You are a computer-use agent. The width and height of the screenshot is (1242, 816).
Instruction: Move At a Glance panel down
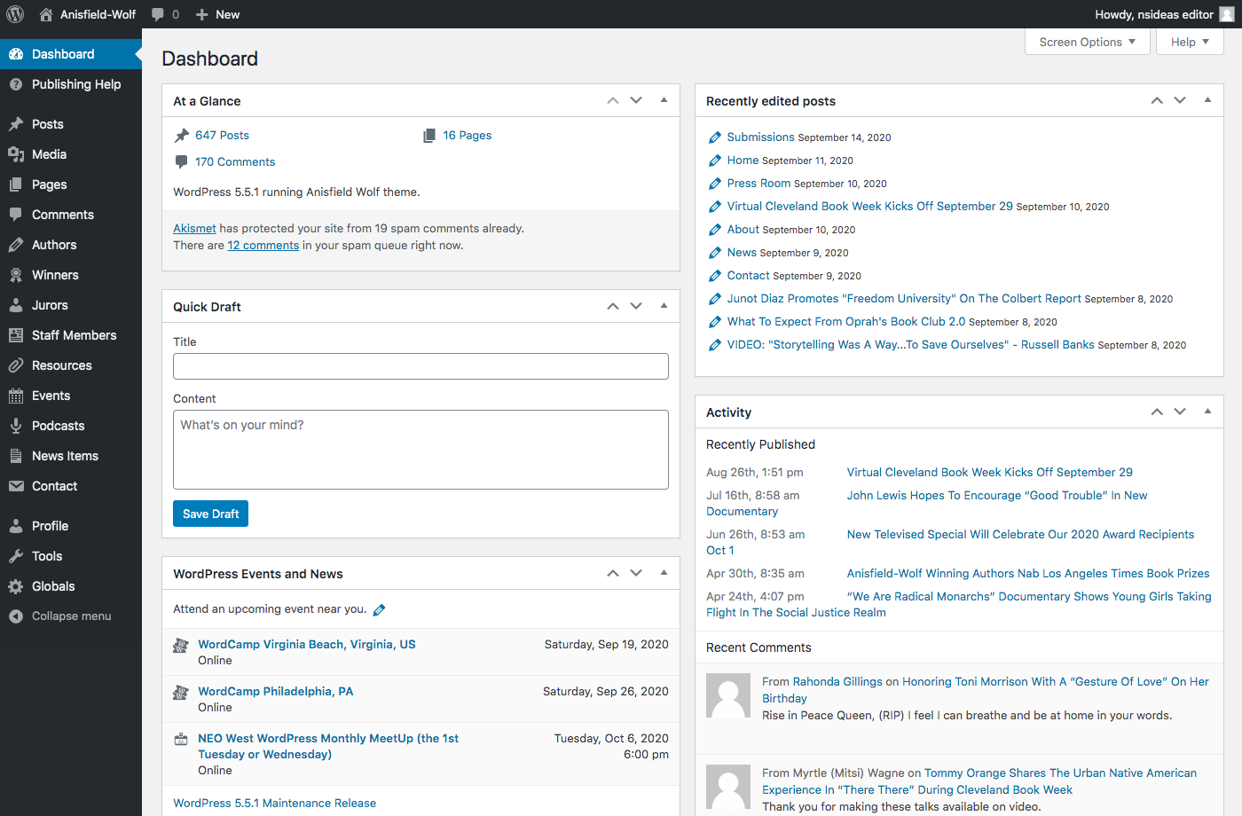(x=636, y=100)
